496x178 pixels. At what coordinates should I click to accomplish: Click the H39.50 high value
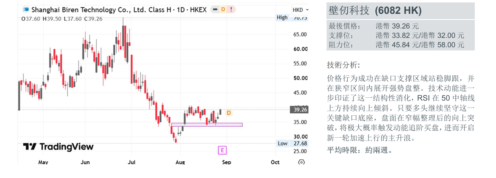click(52, 18)
